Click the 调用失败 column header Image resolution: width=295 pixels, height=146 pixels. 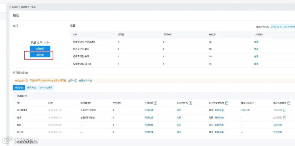168,35
